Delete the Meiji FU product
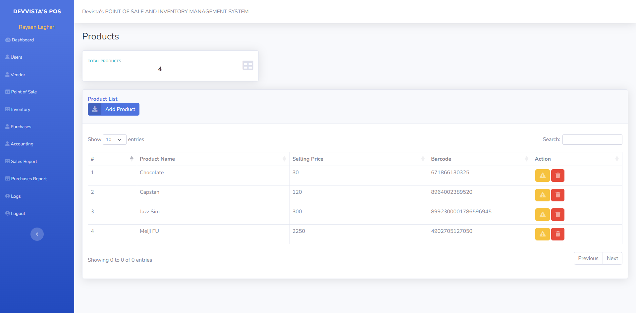The height and width of the screenshot is (313, 636). tap(558, 234)
